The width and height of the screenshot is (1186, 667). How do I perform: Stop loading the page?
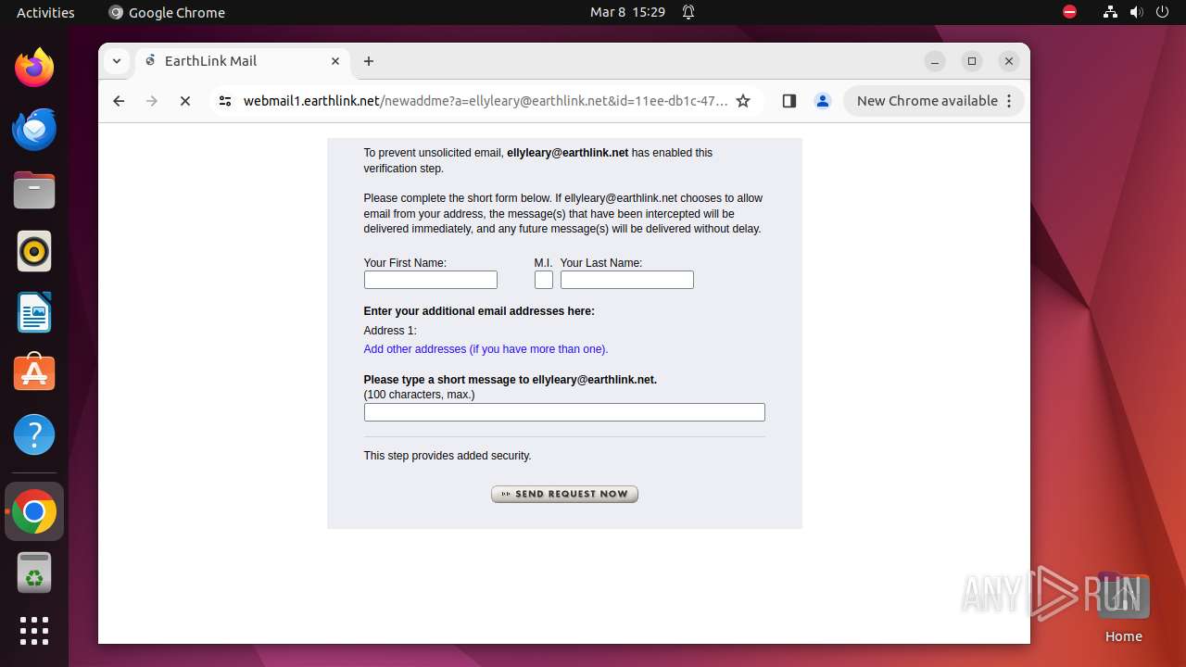tap(185, 101)
